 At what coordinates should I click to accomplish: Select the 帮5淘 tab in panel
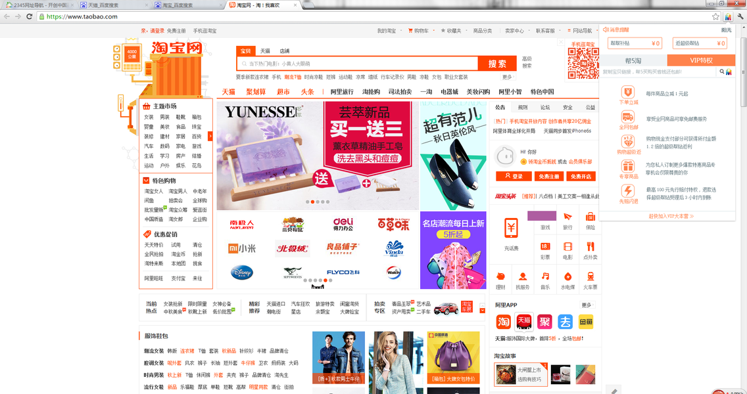click(x=633, y=60)
